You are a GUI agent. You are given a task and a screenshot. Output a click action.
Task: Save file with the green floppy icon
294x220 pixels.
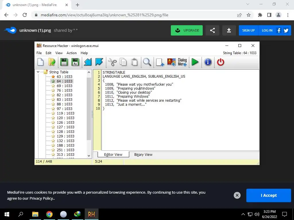tap(64, 62)
